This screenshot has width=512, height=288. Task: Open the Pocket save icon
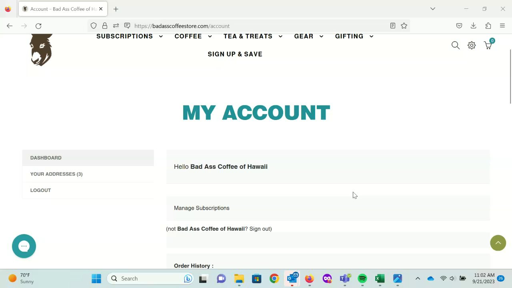coord(459,26)
